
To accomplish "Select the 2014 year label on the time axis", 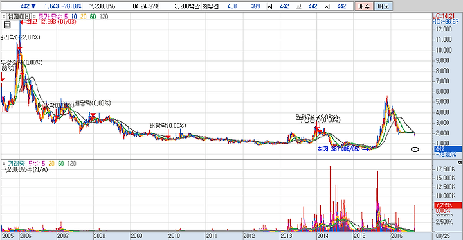I will (323, 236).
